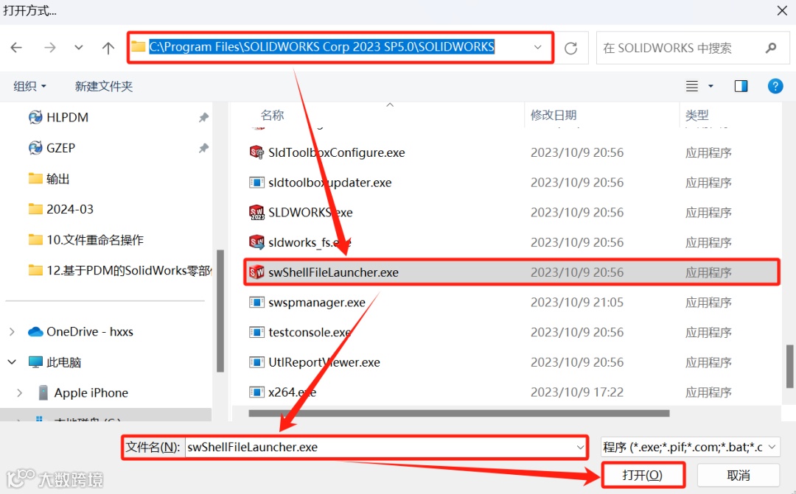Open help with the question mark icon
Image resolution: width=796 pixels, height=494 pixels.
(775, 86)
